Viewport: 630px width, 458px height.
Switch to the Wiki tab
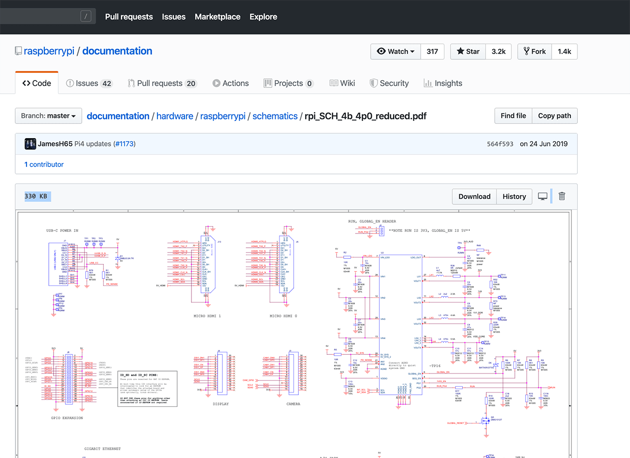pyautogui.click(x=342, y=83)
